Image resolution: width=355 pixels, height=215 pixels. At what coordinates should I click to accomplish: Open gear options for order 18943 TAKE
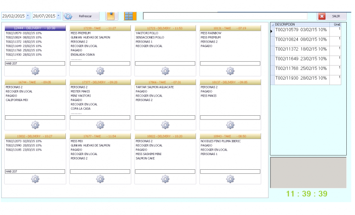(x=230, y=179)
